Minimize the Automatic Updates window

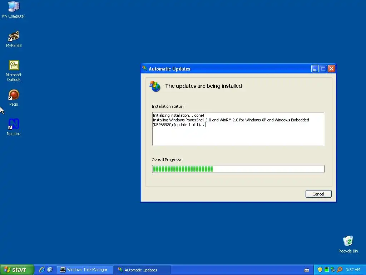[x=315, y=69]
